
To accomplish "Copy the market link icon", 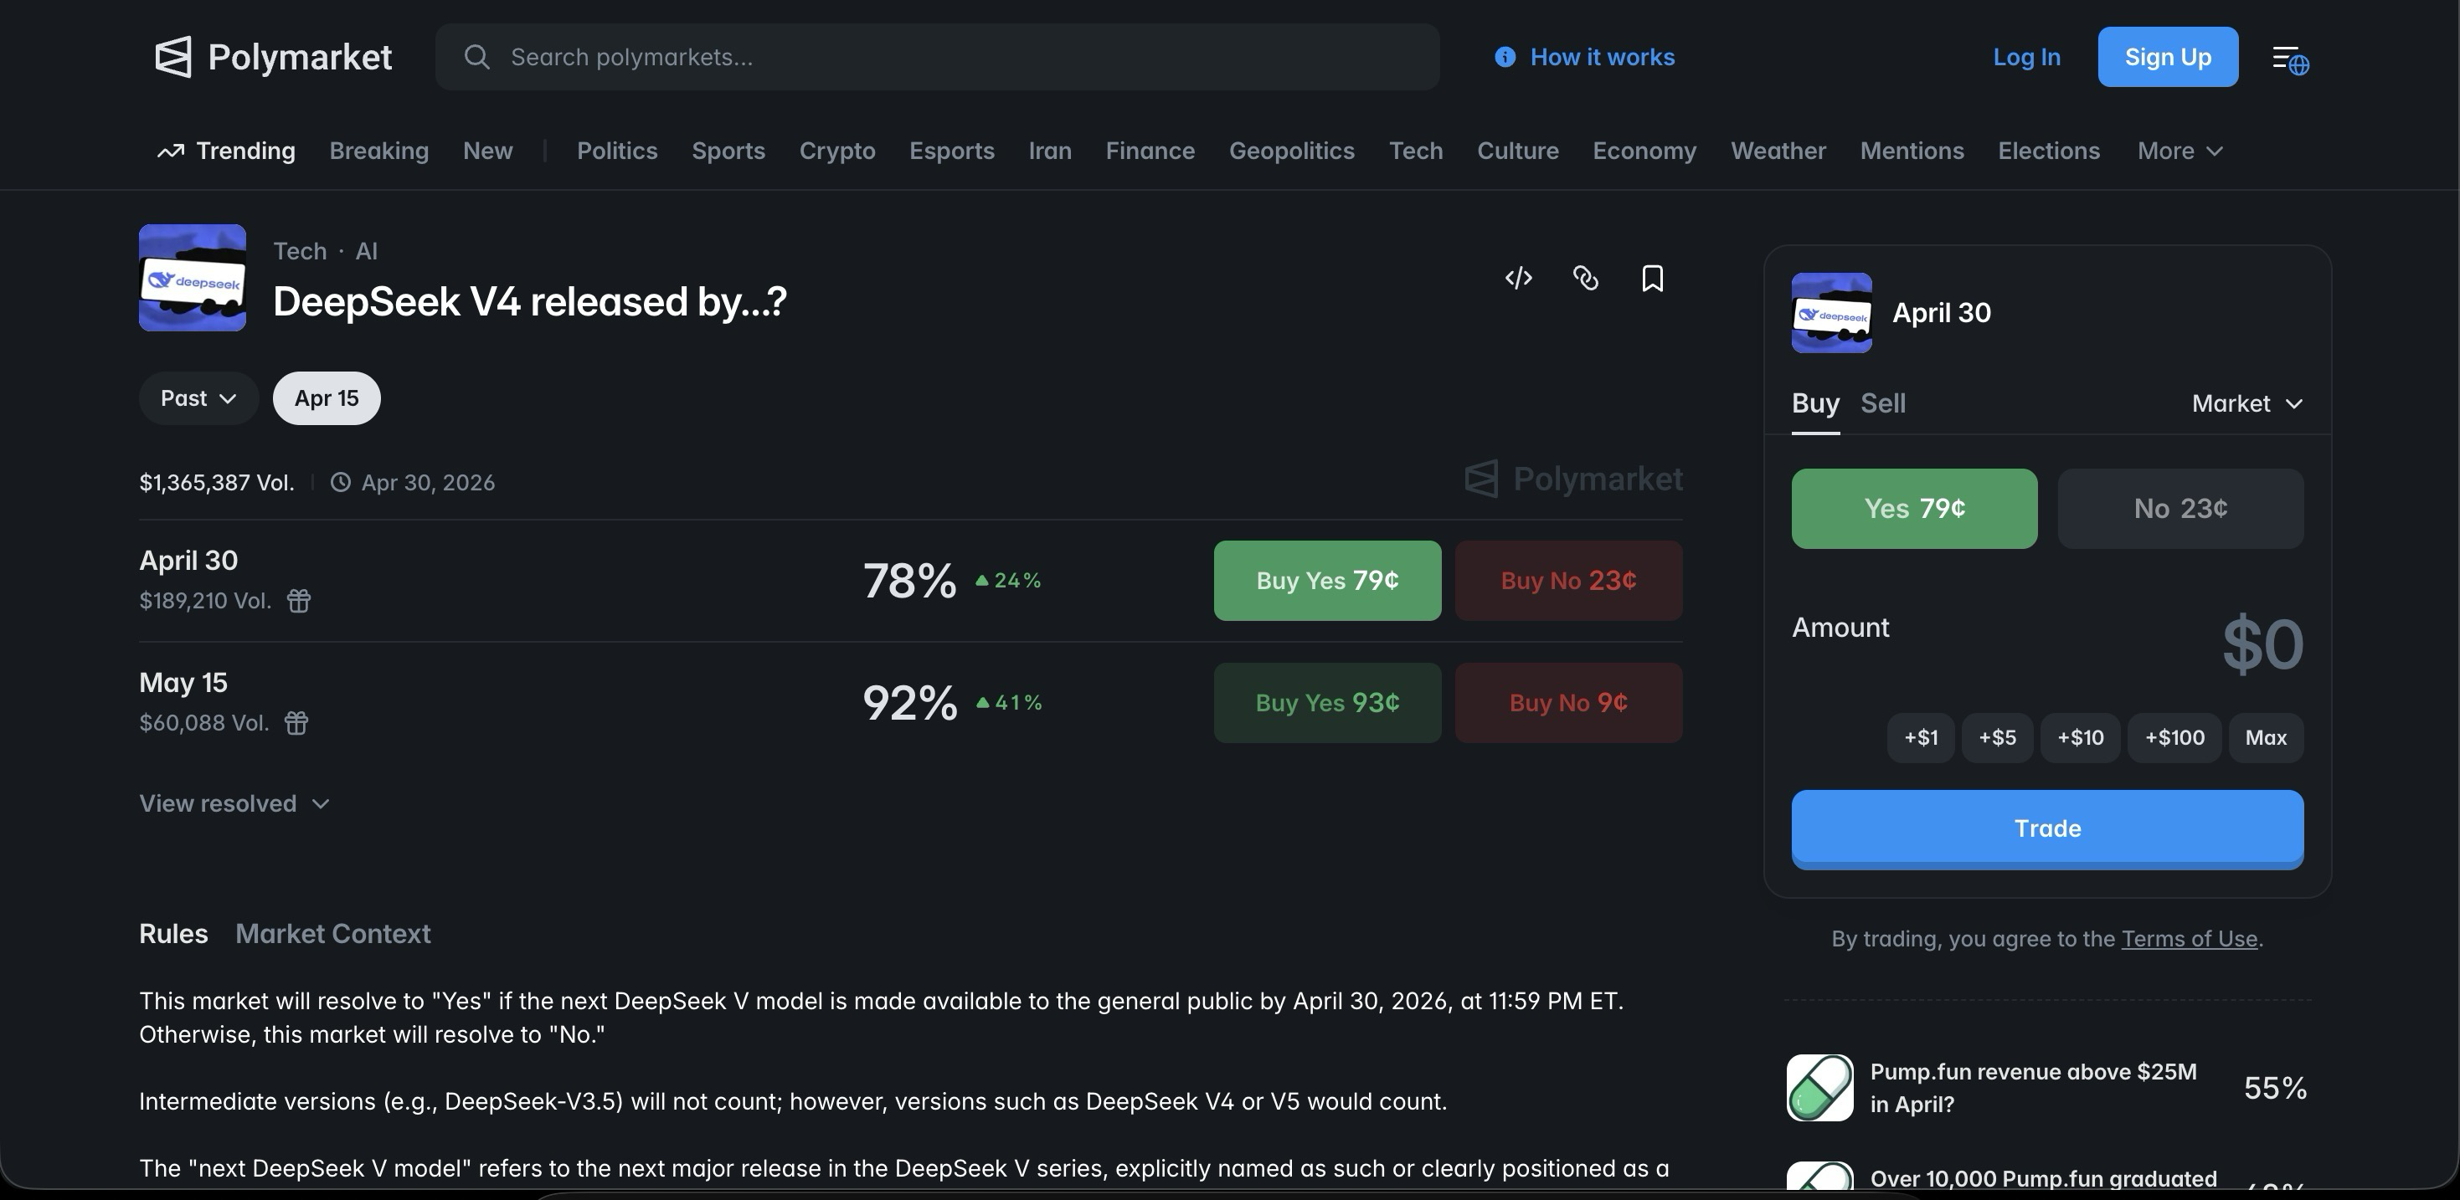I will click(1585, 278).
